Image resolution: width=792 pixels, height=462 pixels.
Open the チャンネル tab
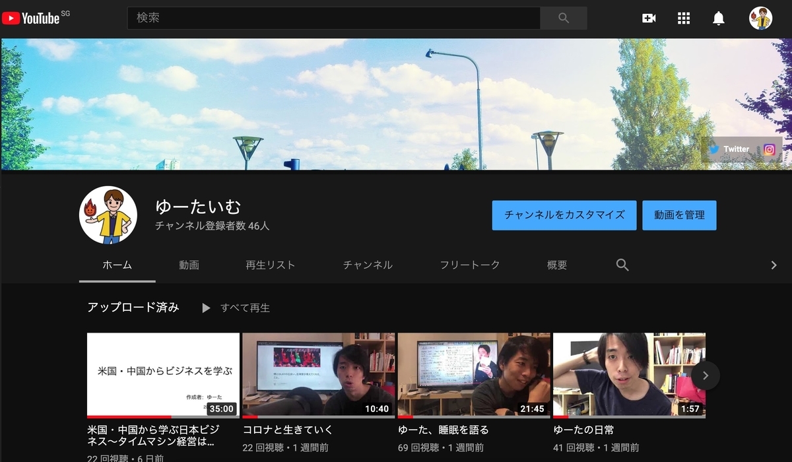pos(368,265)
